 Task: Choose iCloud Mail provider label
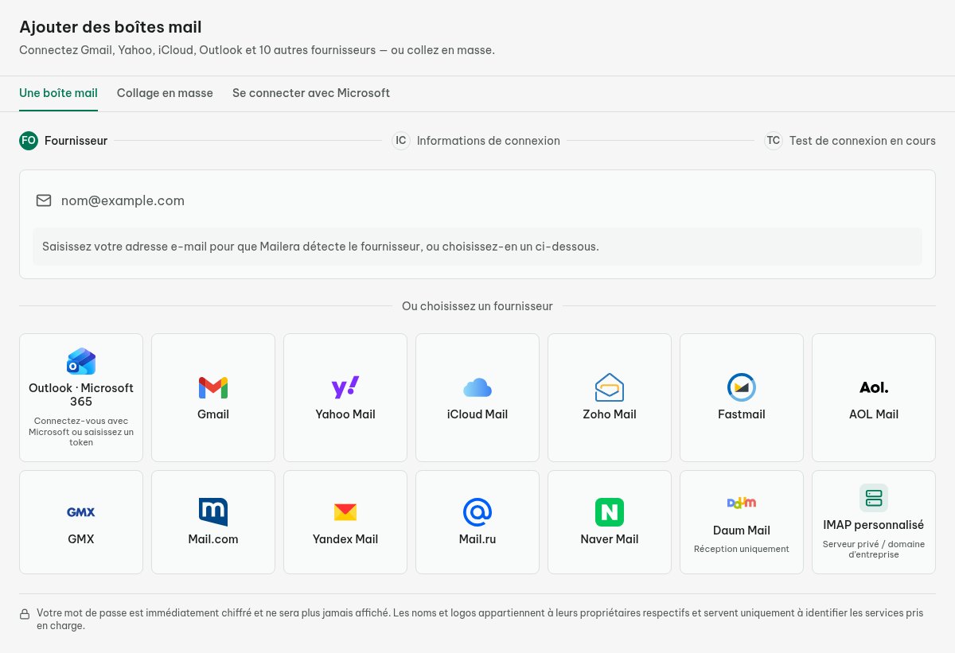coord(477,414)
